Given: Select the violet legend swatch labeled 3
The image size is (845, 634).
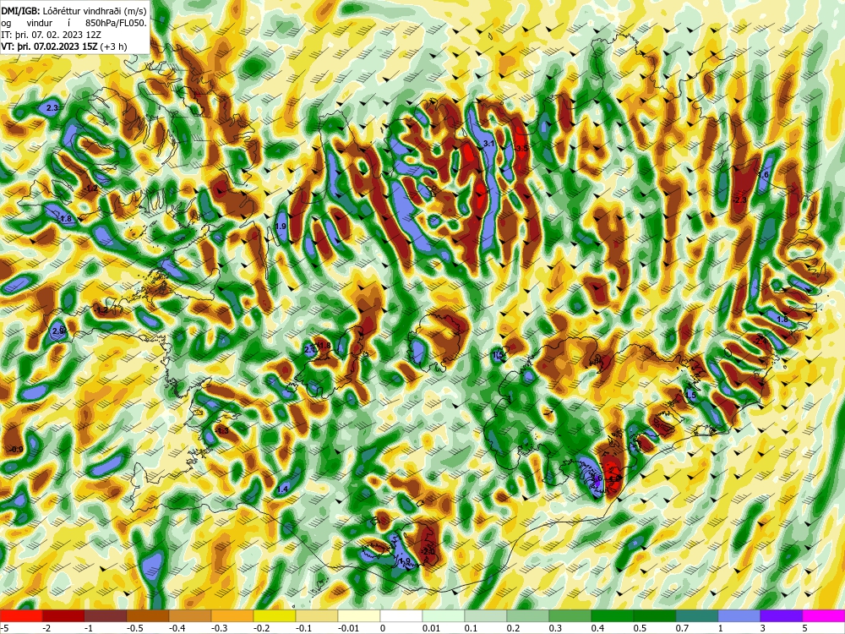Looking at the screenshot, I should pos(782,615).
